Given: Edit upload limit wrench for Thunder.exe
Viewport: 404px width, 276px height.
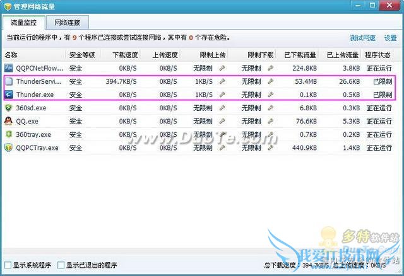Looking at the screenshot, I should (222, 95).
